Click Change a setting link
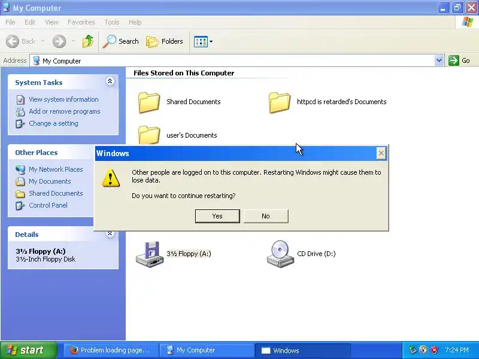Image resolution: width=479 pixels, height=359 pixels. pos(53,123)
